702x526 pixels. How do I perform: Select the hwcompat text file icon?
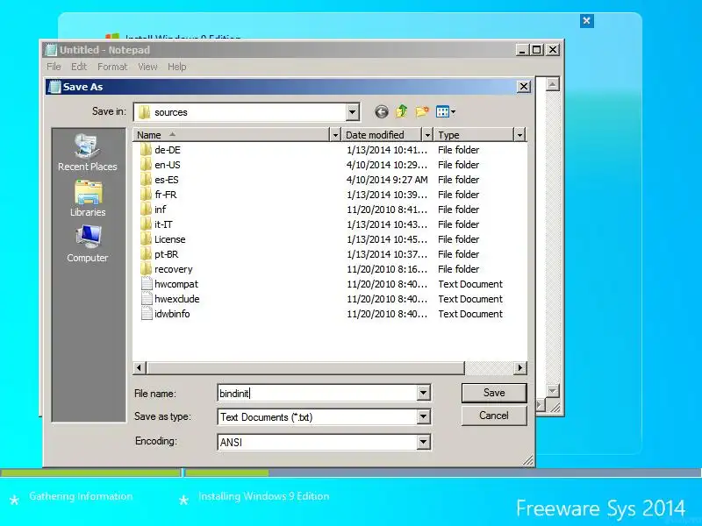(x=147, y=284)
